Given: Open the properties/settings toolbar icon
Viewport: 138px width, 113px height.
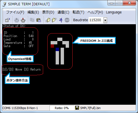Looking at the screenshot, I should click(8, 20).
